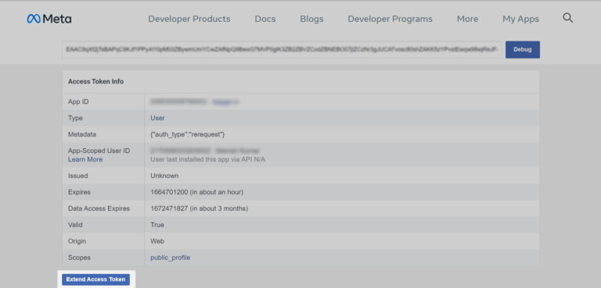Select Expires value 1664701200

coord(196,192)
